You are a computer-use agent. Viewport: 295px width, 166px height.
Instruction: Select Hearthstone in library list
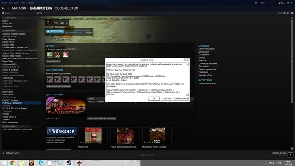pyautogui.click(x=7, y=26)
